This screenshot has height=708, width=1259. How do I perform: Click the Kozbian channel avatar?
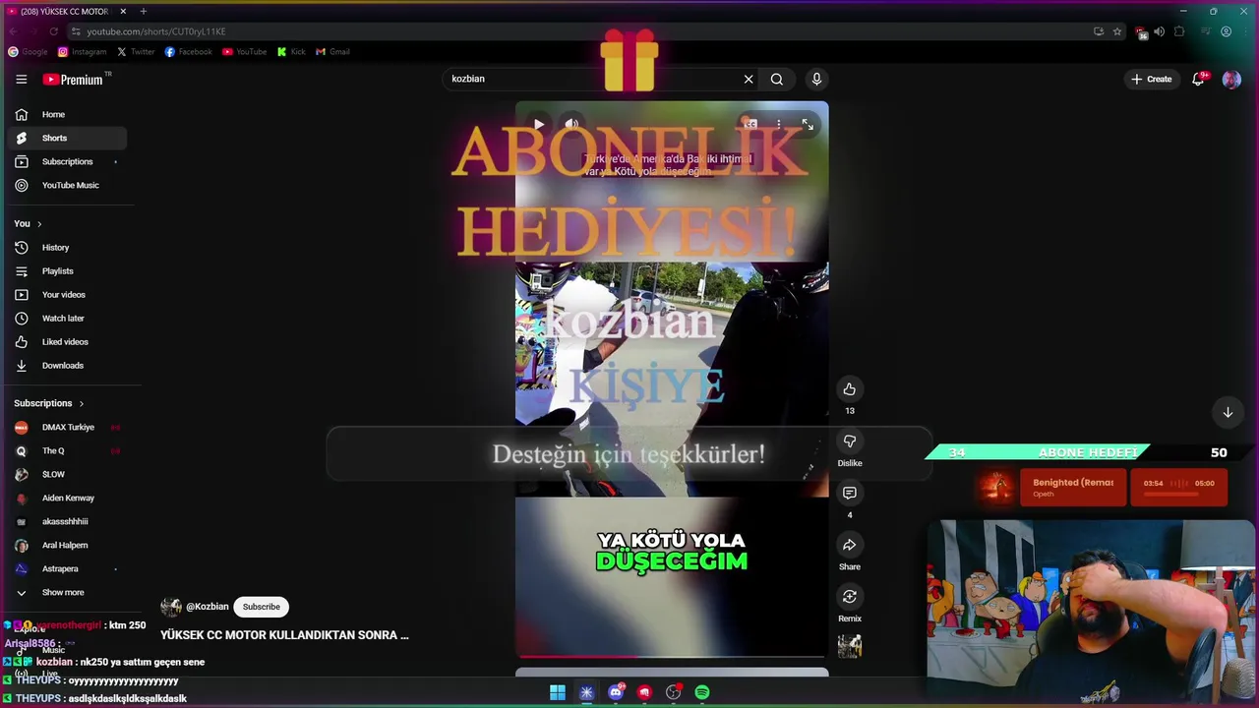[x=171, y=607]
